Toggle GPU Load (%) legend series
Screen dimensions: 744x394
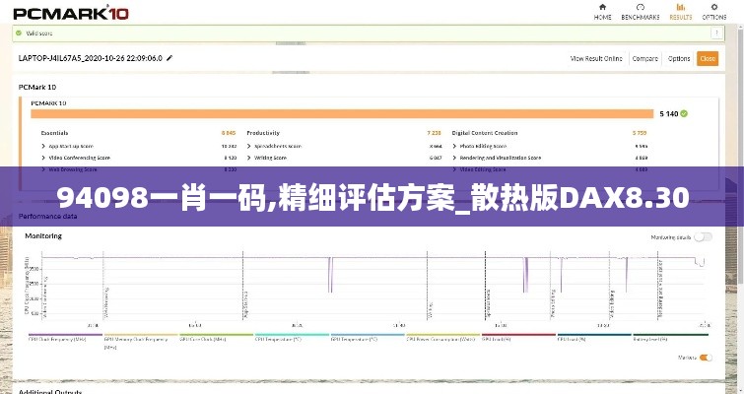[518, 337]
